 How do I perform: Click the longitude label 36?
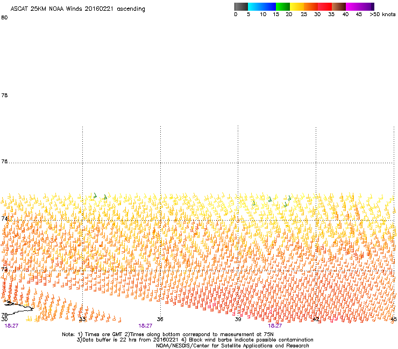(160, 319)
